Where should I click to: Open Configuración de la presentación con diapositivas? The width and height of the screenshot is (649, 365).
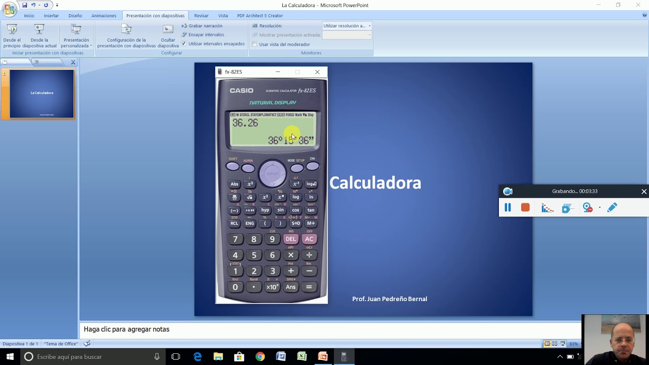[x=126, y=35]
